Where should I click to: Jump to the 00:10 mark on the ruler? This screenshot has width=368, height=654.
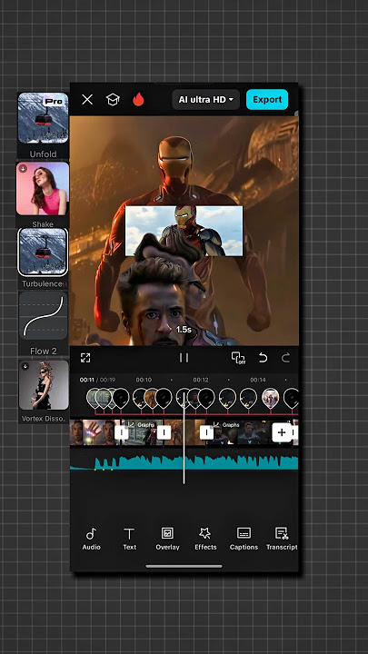[x=144, y=380]
